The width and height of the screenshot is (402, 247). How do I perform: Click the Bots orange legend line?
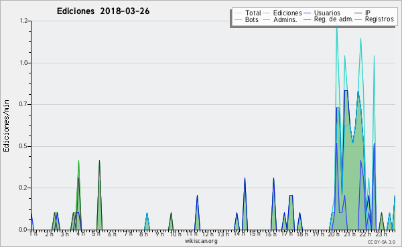point(238,19)
